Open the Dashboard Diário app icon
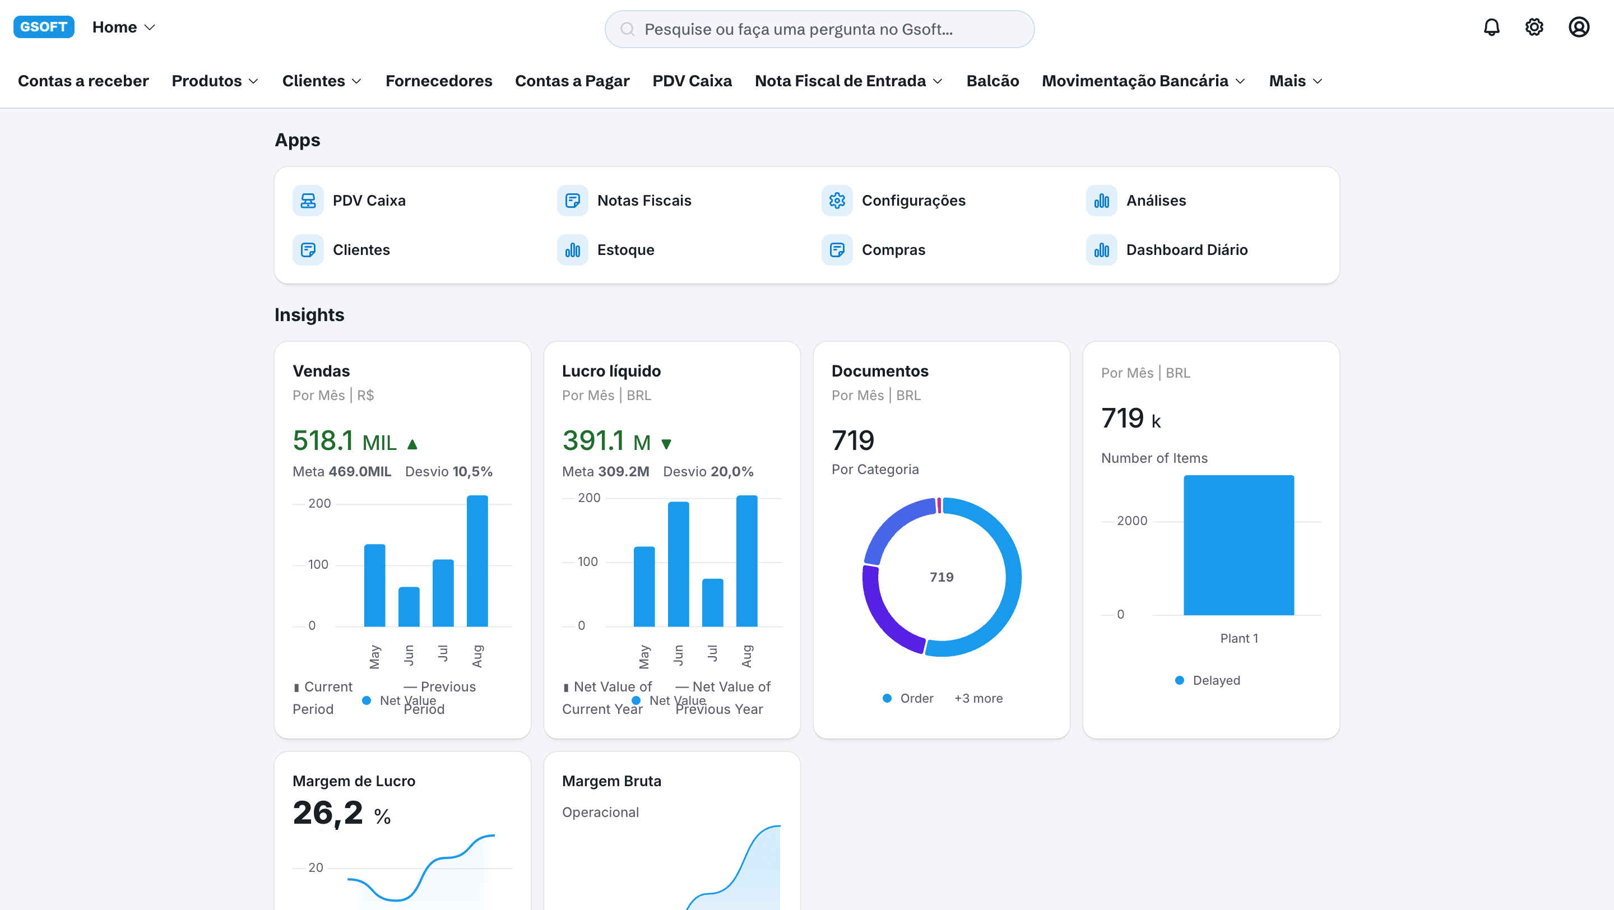 click(1101, 250)
